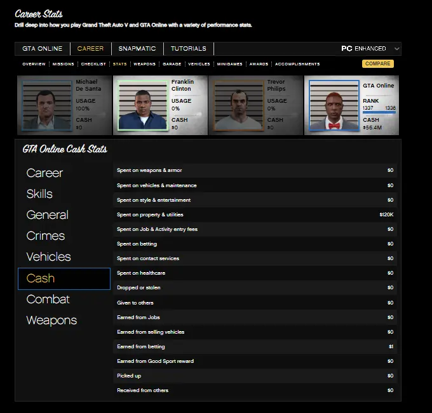Screen dimensions: 432x413
Task: Click the 'Career Stats' page title
Action: point(39,14)
